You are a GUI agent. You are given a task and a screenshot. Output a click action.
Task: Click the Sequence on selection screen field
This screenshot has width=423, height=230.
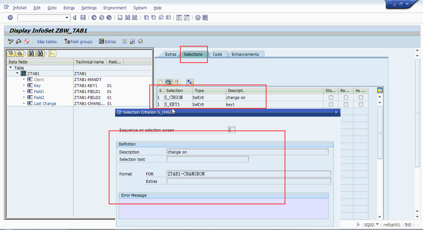click(x=232, y=130)
